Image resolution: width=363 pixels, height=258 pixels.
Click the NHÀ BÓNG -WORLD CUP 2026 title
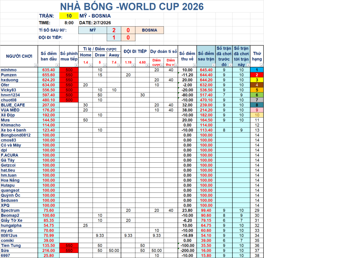click(x=132, y=6)
